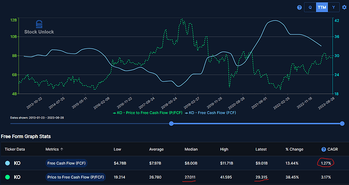Click the Ticker Data column header
The image size is (349, 185).
pyautogui.click(x=15, y=149)
